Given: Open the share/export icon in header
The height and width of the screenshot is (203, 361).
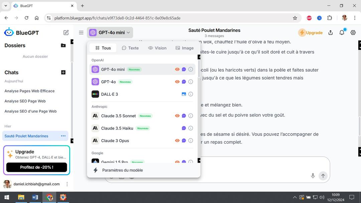Looking at the screenshot, I should [x=331, y=33].
